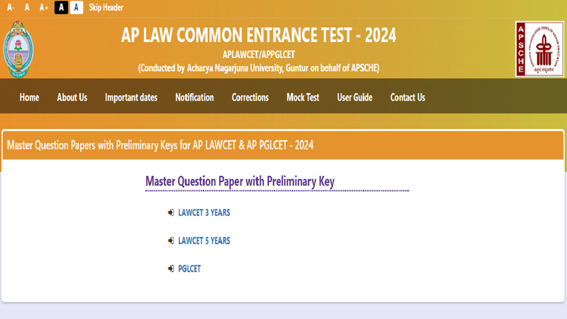Go to Important dates

click(x=131, y=97)
